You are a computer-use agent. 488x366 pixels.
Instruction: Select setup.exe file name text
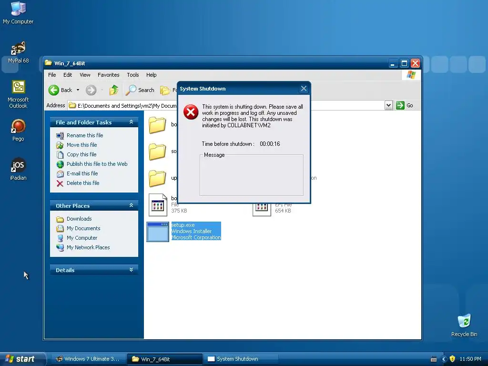tap(183, 225)
